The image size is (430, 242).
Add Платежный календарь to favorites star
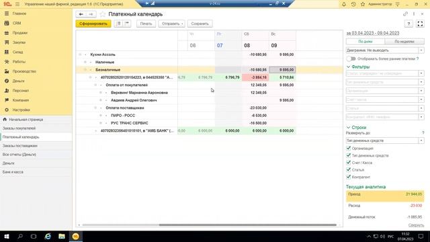pyautogui.click(x=103, y=14)
